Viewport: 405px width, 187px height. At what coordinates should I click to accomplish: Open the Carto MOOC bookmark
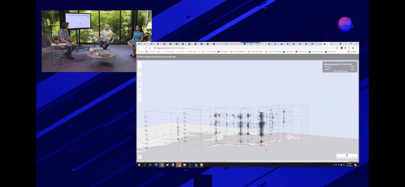[x=288, y=52]
